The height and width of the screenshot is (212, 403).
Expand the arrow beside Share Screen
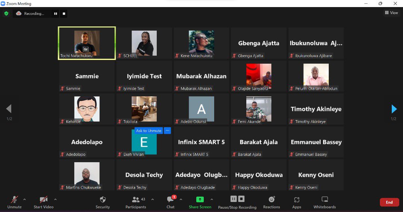pos(212,199)
